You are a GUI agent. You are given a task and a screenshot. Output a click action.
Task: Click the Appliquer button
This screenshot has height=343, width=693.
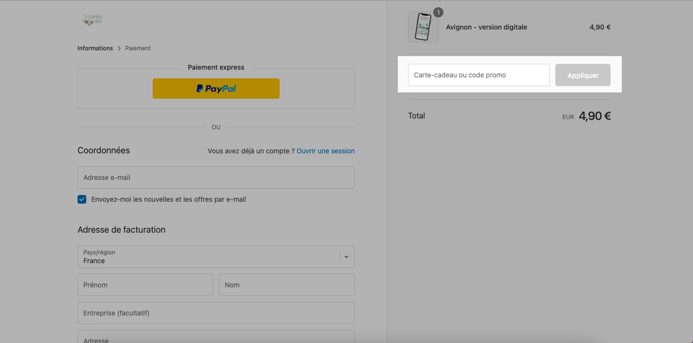(583, 75)
